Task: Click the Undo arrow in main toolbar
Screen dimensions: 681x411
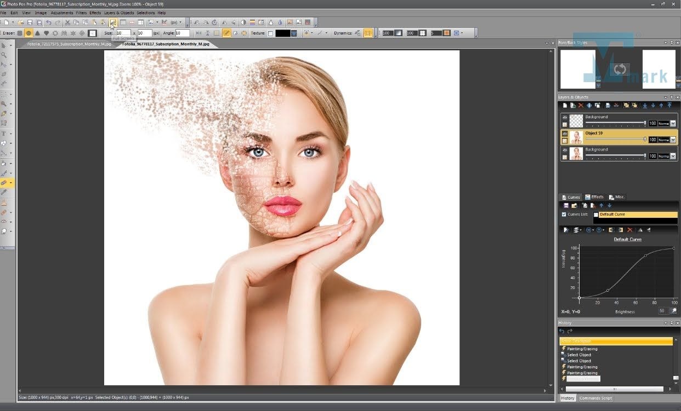Action: 49,22
